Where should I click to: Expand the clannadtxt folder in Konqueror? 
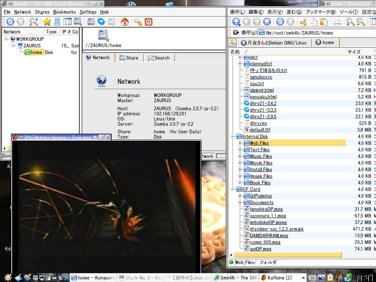[x=240, y=64]
